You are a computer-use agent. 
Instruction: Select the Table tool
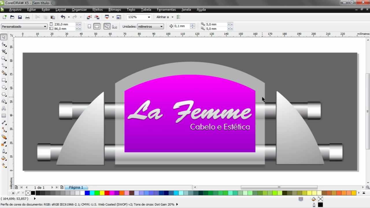pyautogui.click(x=4, y=116)
